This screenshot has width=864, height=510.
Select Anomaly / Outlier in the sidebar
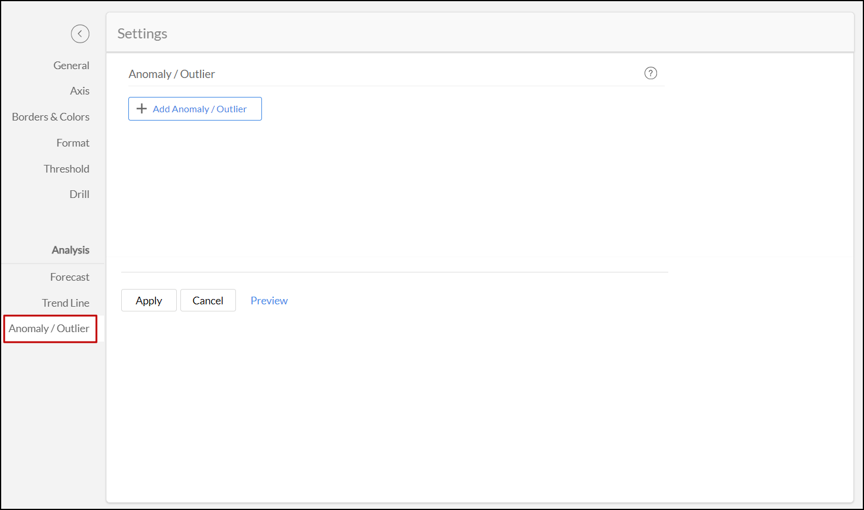(x=49, y=329)
